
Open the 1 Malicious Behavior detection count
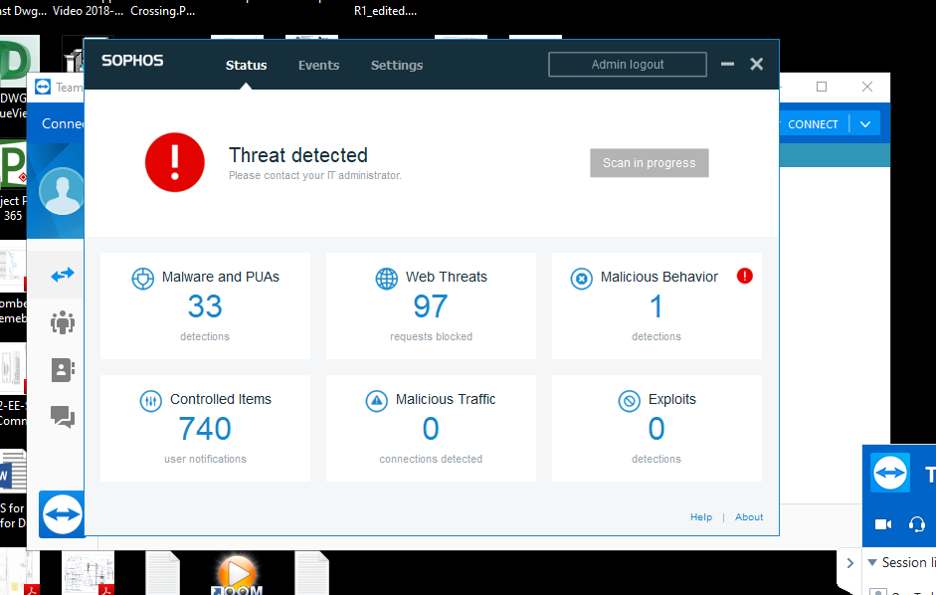point(656,306)
